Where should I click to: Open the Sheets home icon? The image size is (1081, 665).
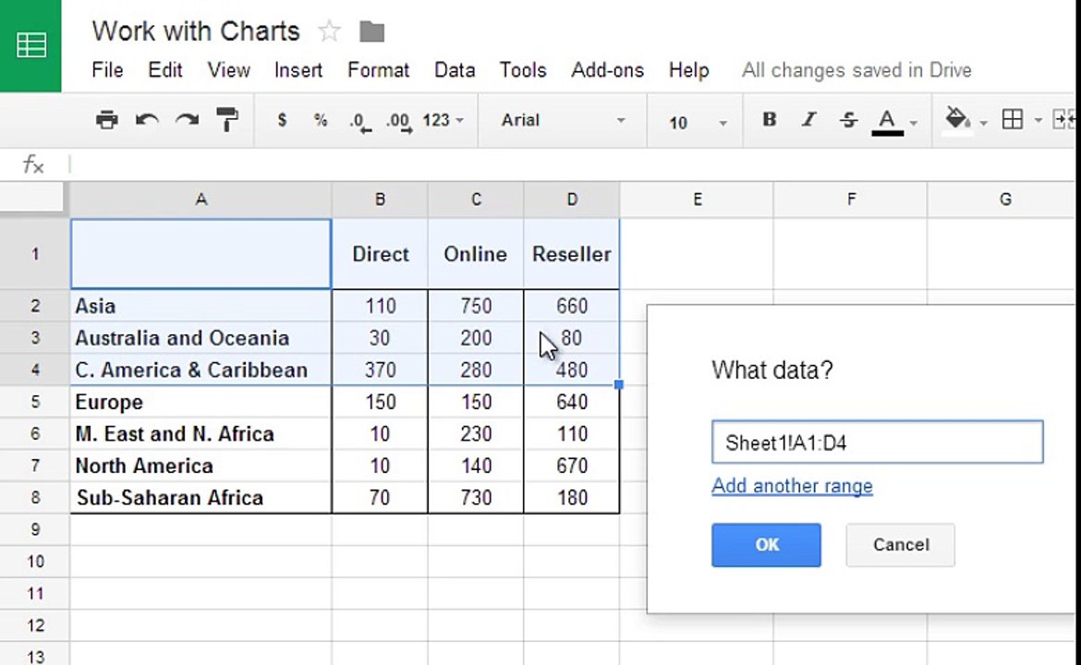30,45
